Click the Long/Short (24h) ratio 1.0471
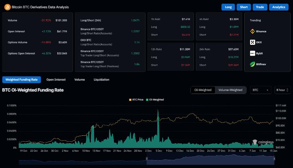 point(135,20)
